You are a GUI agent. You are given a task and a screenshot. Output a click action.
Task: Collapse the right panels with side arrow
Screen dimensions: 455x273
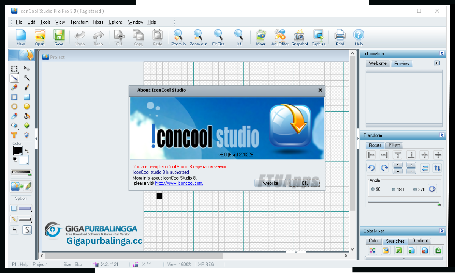[x=358, y=139]
